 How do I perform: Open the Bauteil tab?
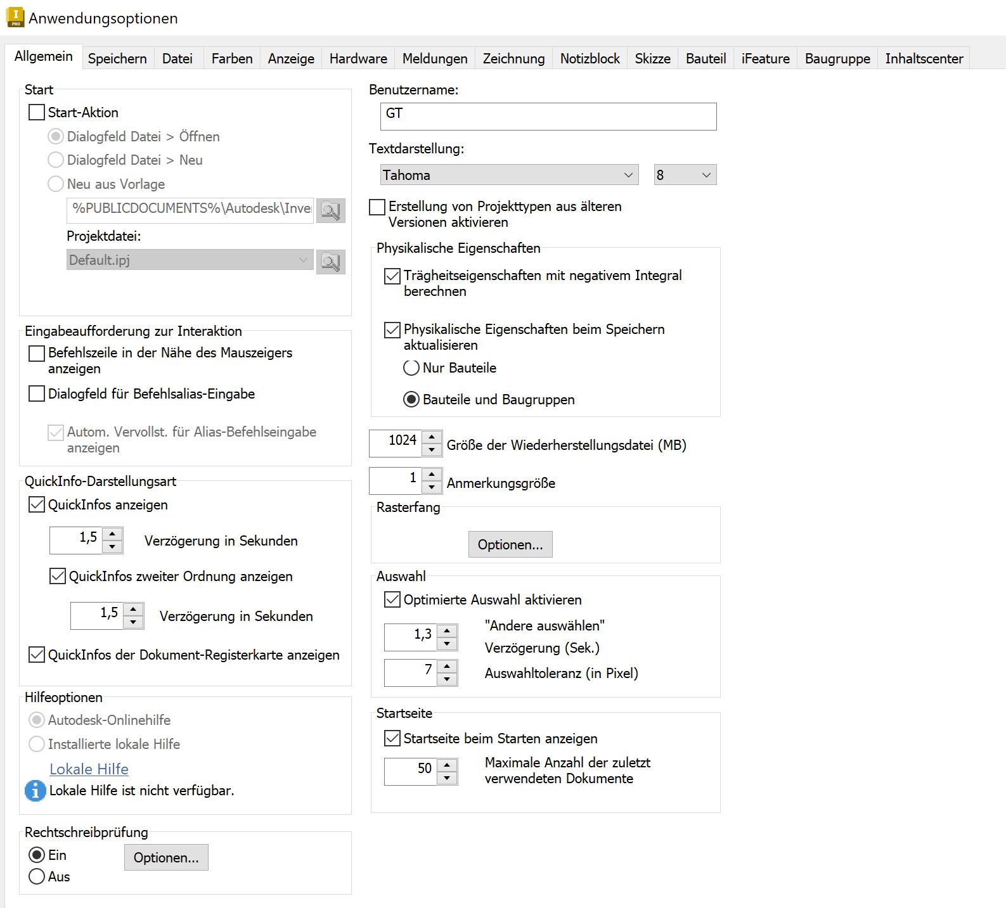click(706, 58)
